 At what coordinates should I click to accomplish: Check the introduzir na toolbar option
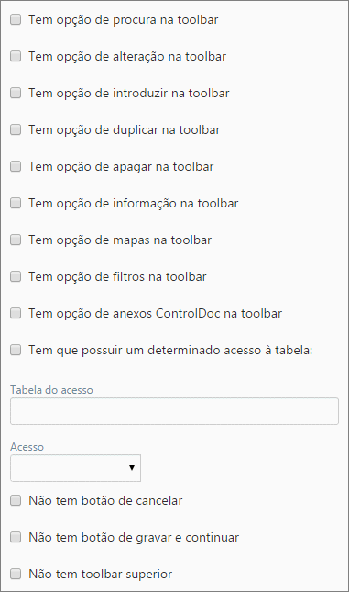pos(16,93)
